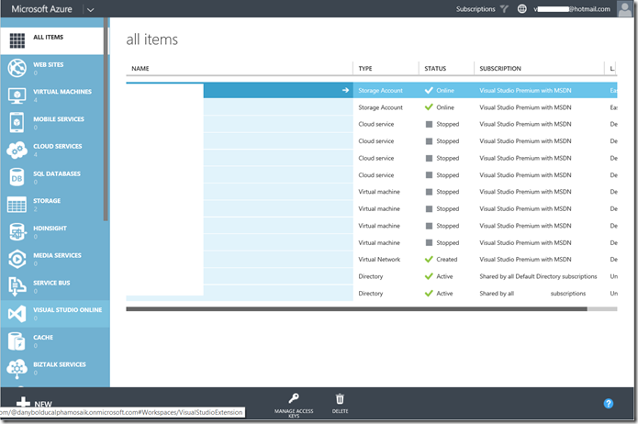Sort the list by the TYPE column
638x424 pixels.
[x=365, y=68]
